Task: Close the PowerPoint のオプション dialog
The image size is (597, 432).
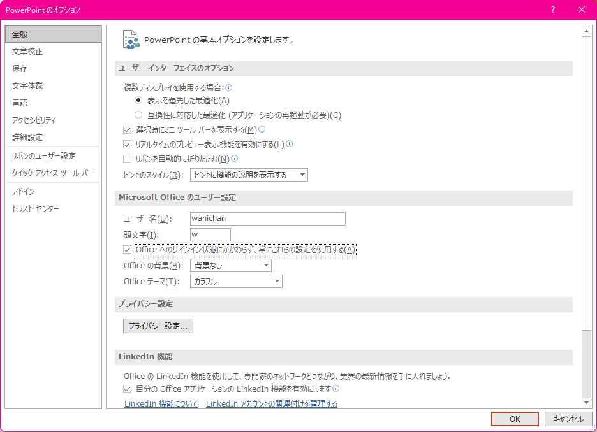Action: [582, 10]
